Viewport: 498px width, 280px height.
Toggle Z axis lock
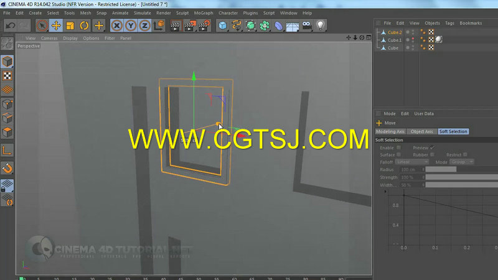click(144, 26)
